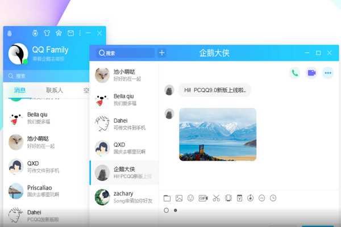
Task: Click the send image icon in chat toolbar
Action: click(179, 198)
